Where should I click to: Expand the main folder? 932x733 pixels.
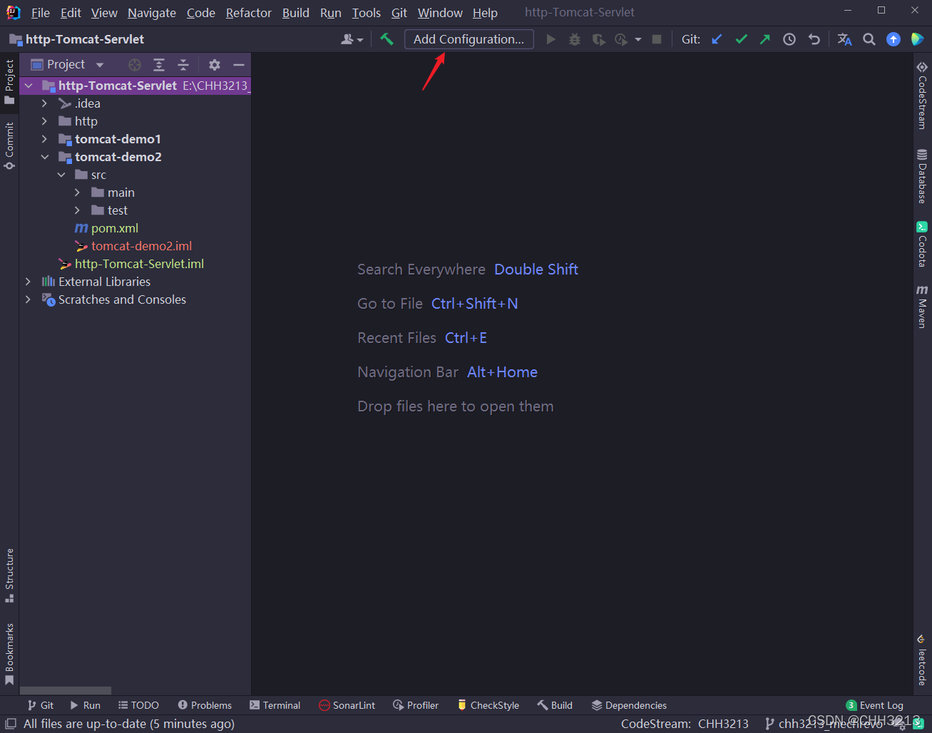(77, 193)
